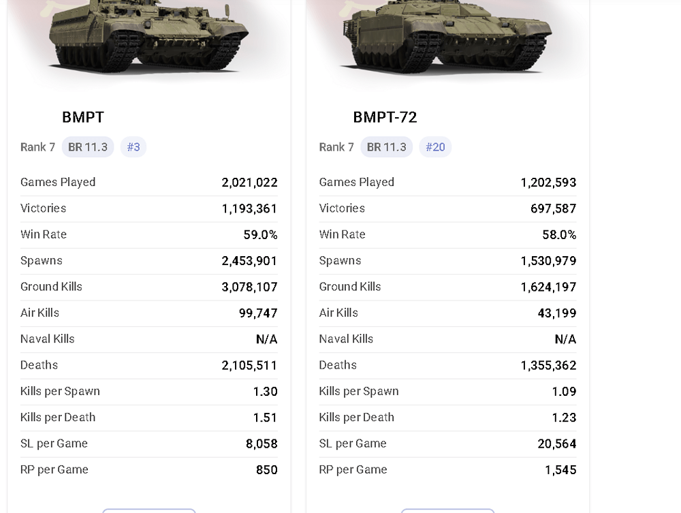The image size is (681, 513).
Task: Click the BMPT-72 Deaths label
Action: 337,365
